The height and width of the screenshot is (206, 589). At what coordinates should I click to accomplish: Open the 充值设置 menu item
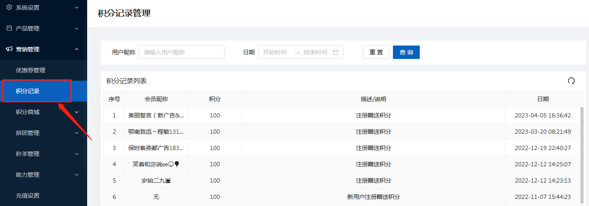click(x=28, y=196)
